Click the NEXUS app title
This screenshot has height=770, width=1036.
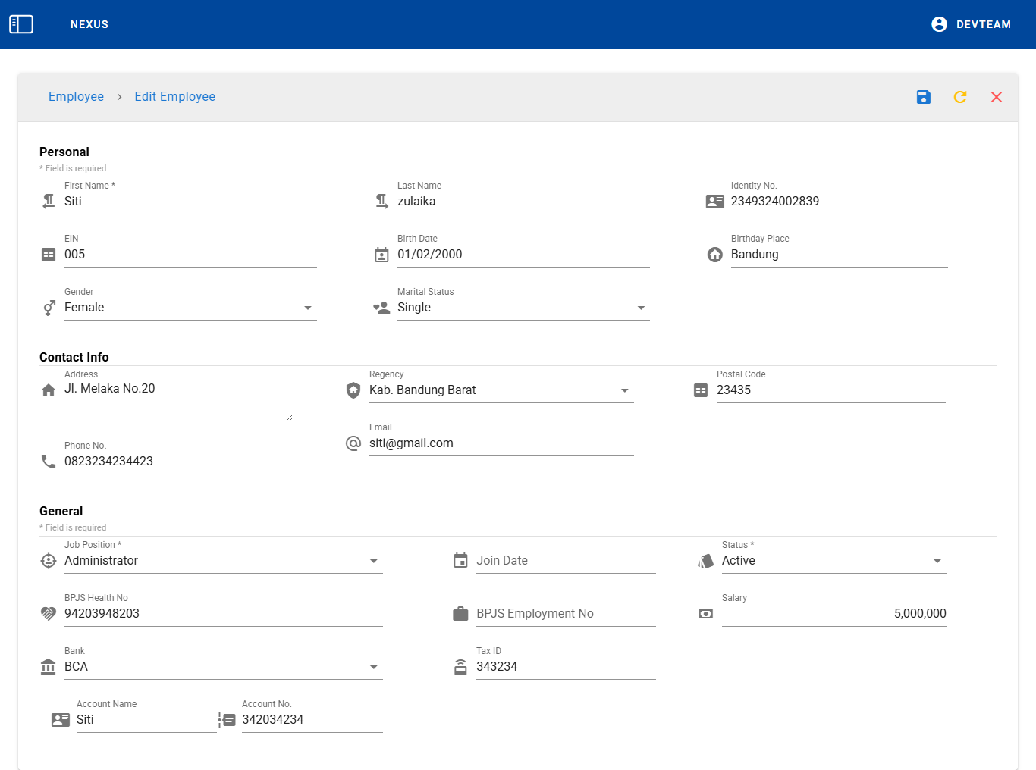tap(89, 24)
